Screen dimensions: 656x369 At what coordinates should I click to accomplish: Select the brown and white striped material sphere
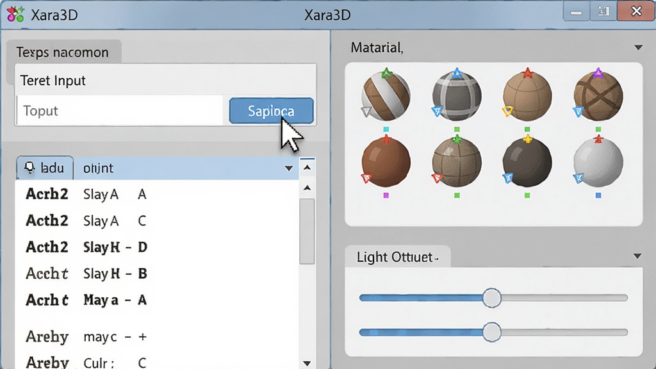(x=385, y=95)
